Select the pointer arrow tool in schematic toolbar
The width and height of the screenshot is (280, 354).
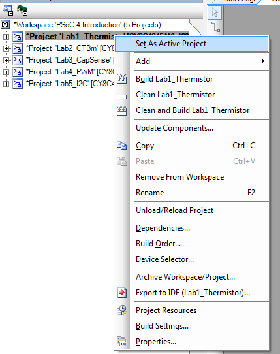(x=215, y=12)
